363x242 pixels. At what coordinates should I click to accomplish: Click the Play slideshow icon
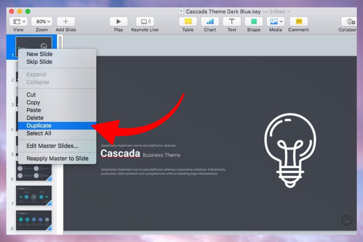click(x=118, y=21)
